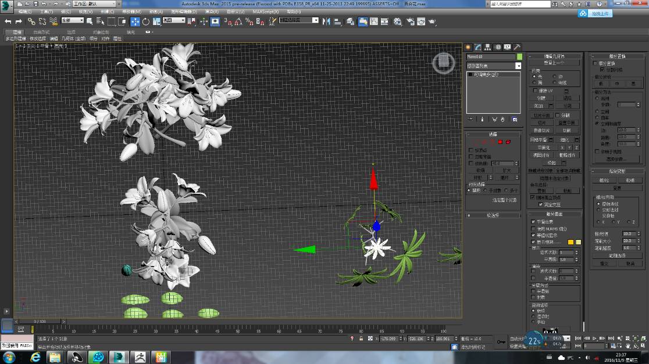Screen dimensions: 649x364
Task: Select the 面 radio button under constraints
Action: pyautogui.click(x=534, y=83)
